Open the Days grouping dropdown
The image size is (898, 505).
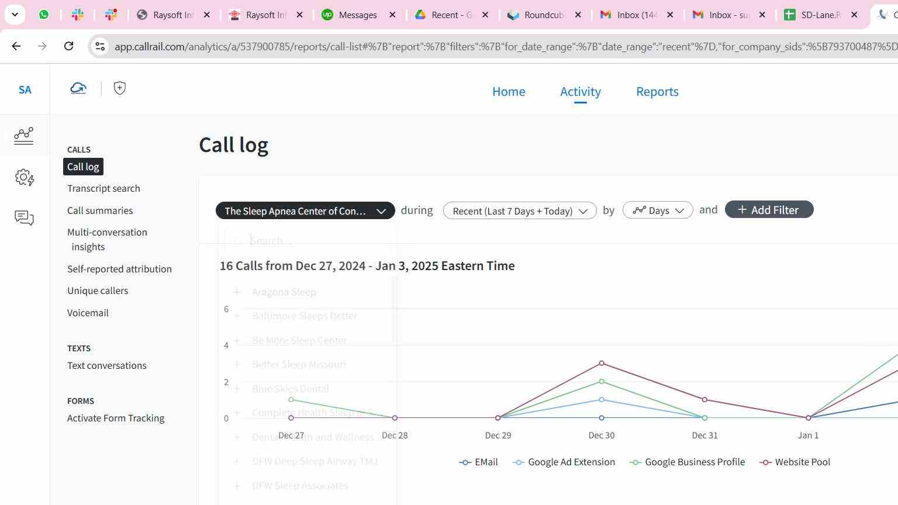pos(658,210)
